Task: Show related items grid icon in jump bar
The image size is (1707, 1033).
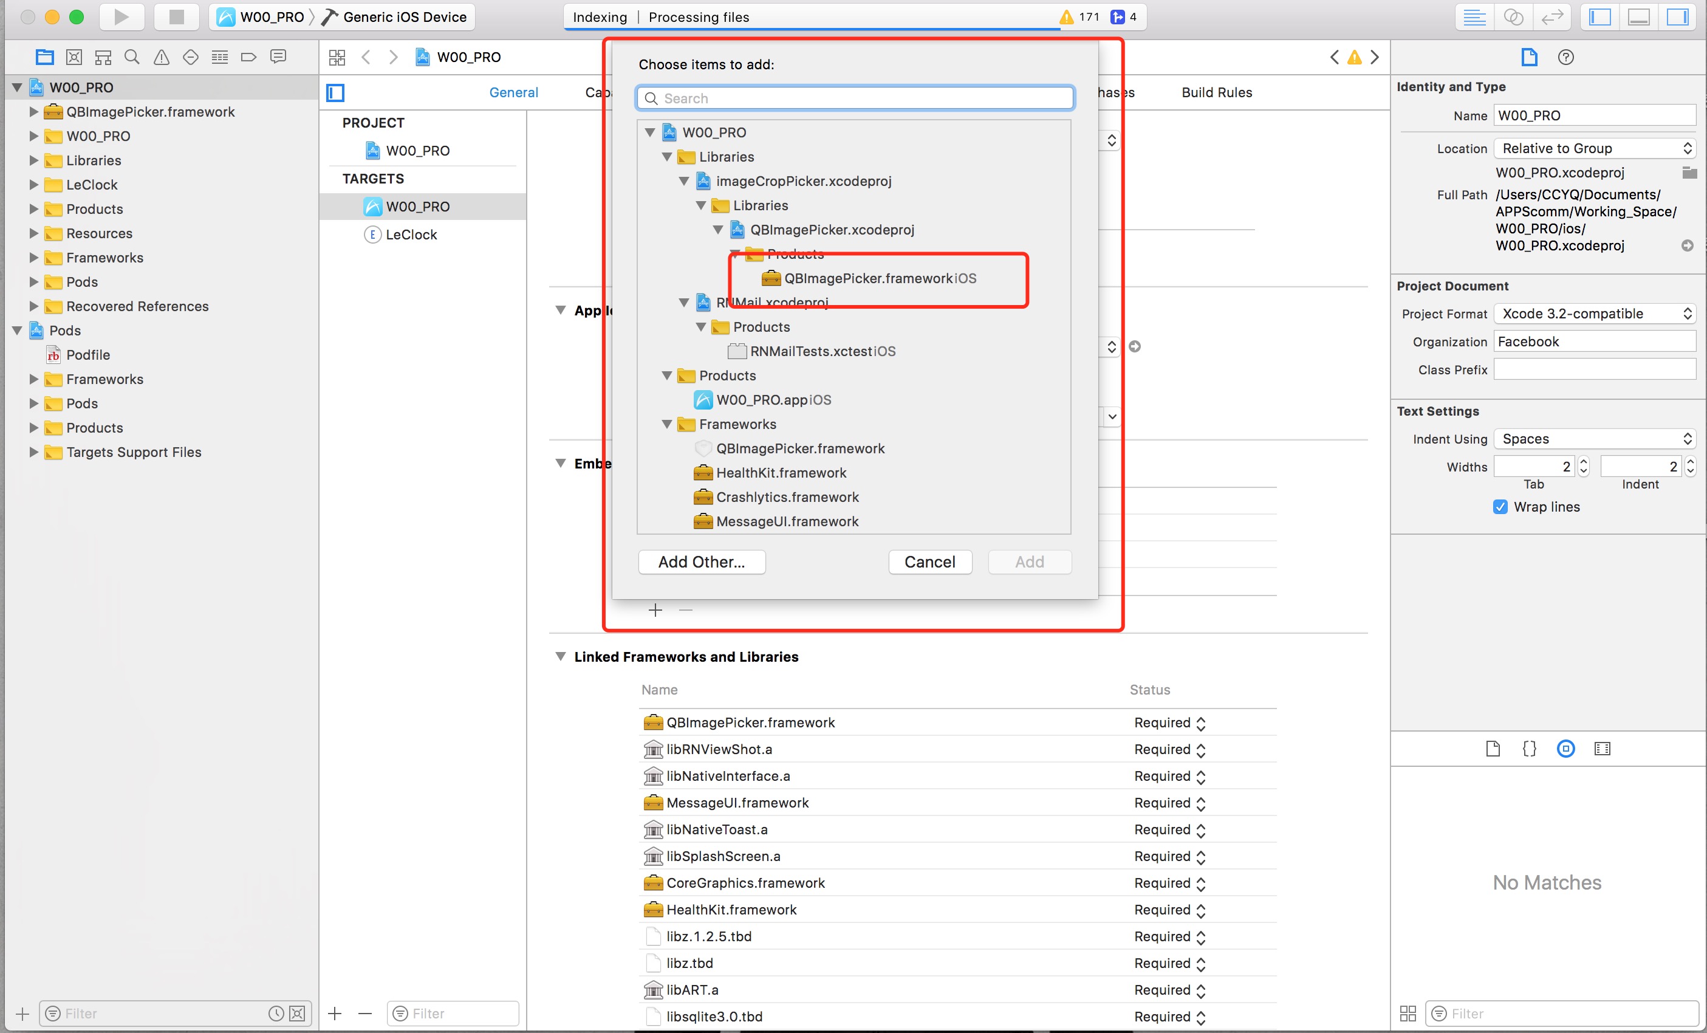Action: [337, 57]
